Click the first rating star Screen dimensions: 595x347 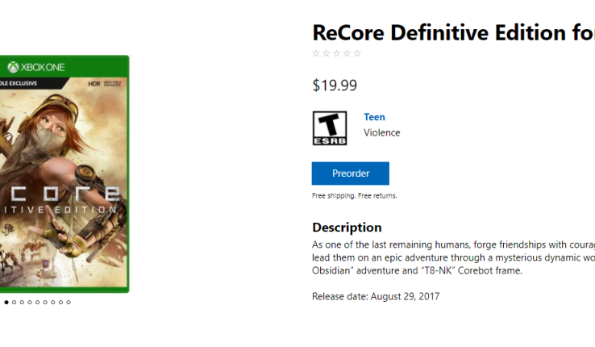(x=315, y=53)
